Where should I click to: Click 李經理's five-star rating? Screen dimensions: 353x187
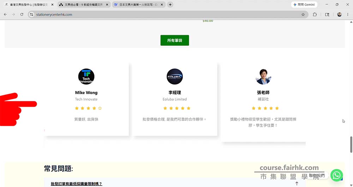pos(177,108)
